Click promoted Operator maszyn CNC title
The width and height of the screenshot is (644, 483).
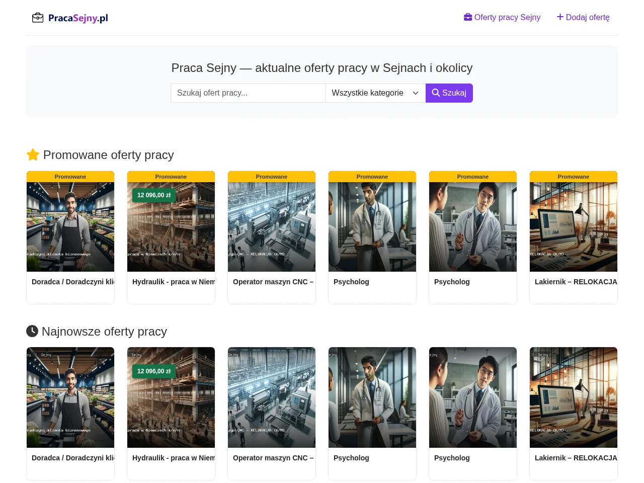point(273,282)
